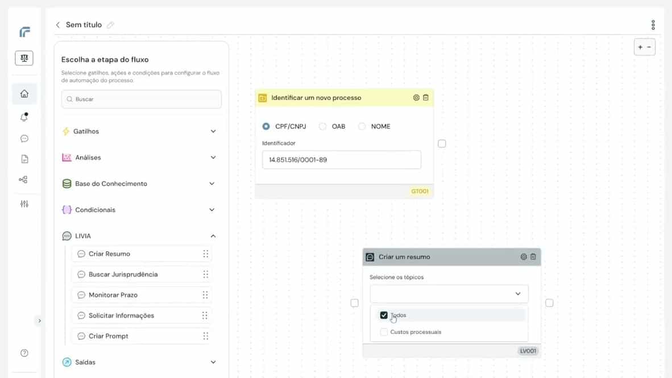Select Criar Resumo item in the LIVIA list
Image resolution: width=672 pixels, height=378 pixels.
[x=142, y=254]
